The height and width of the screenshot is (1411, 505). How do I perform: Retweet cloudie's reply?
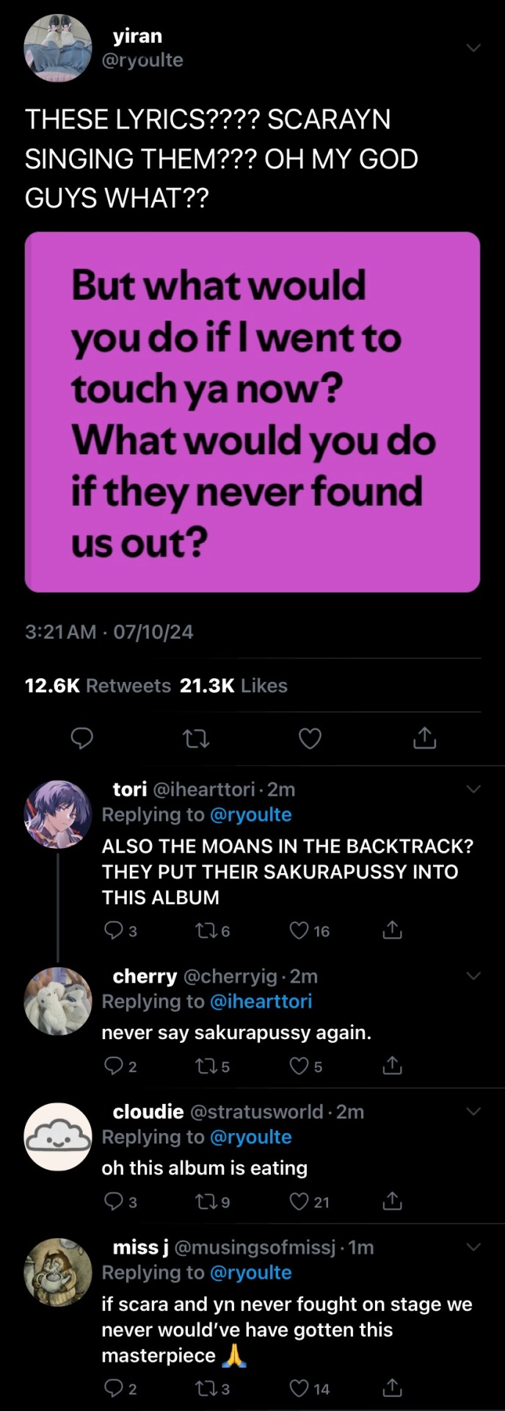[205, 1202]
